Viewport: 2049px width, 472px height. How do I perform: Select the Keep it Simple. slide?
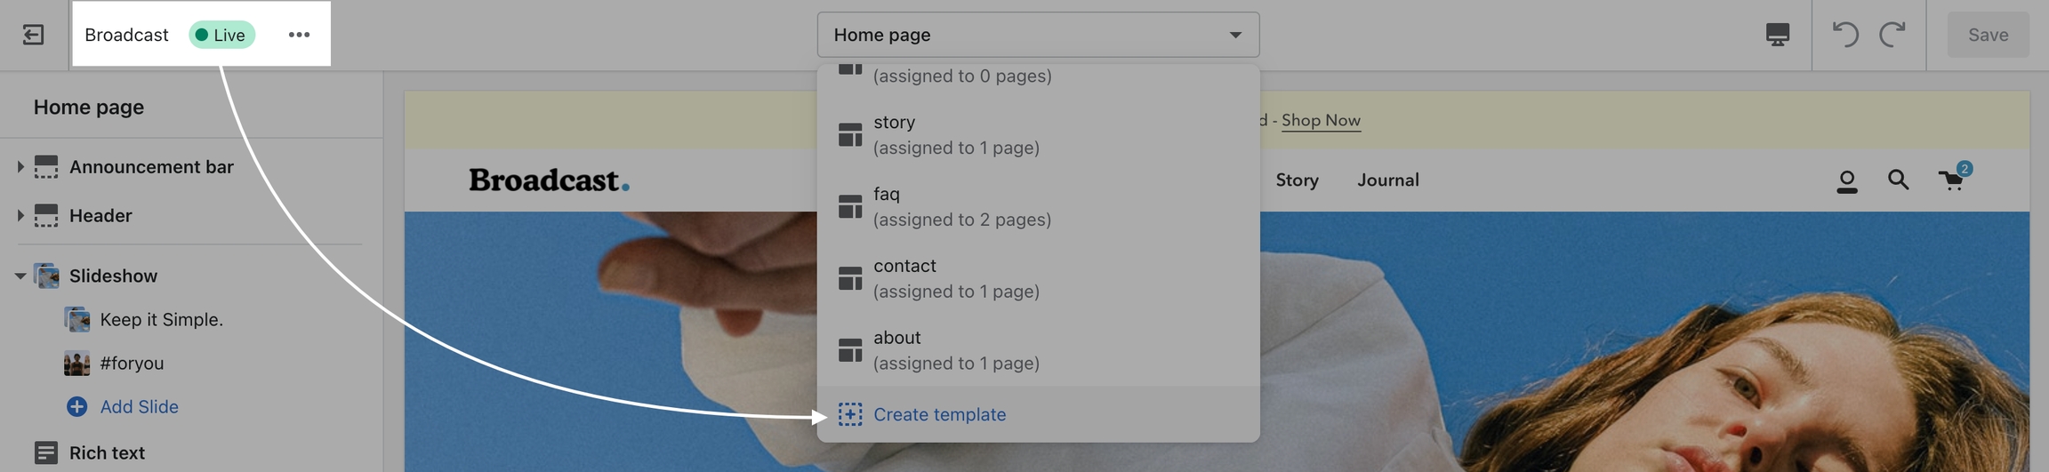(x=161, y=319)
